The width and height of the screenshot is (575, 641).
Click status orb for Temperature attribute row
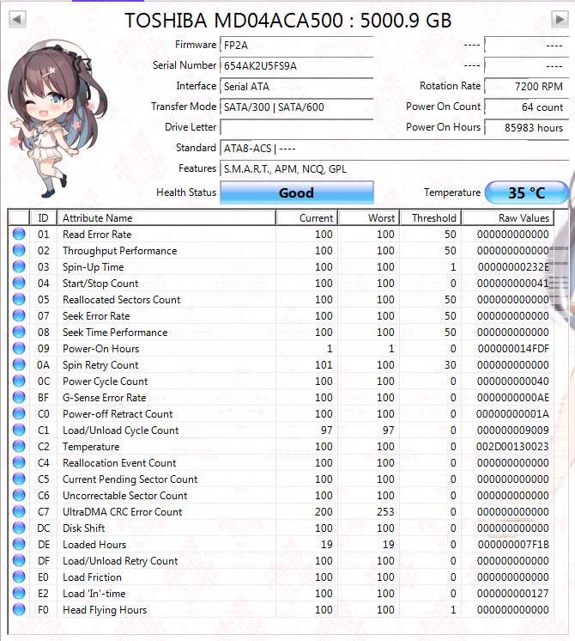click(x=19, y=446)
